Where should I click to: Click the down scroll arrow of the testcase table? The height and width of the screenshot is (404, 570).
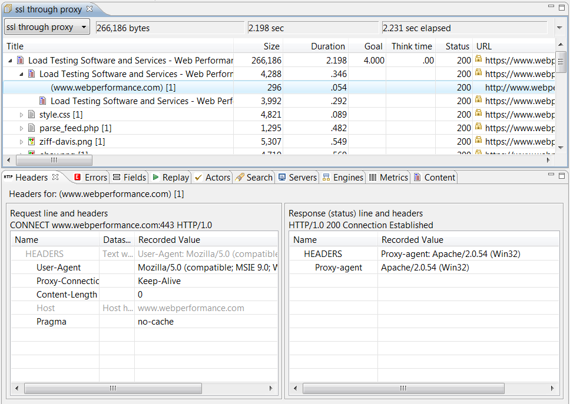(560, 148)
